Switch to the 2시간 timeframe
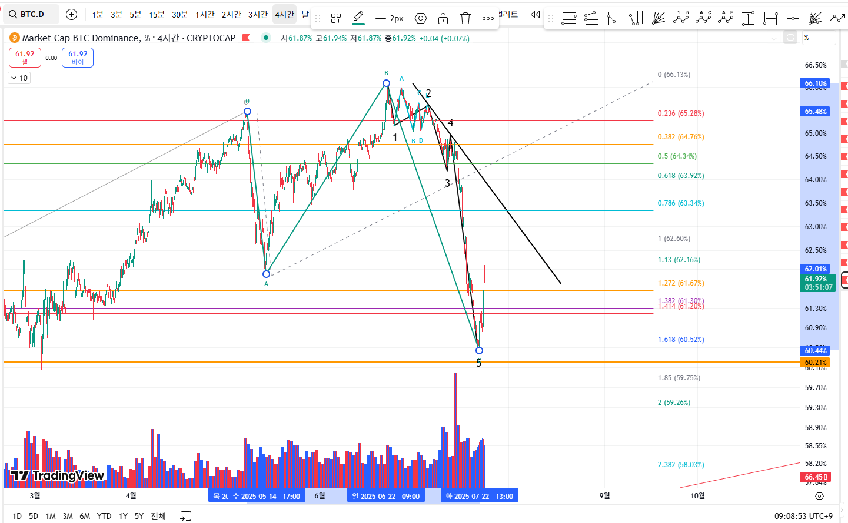Screen dimensions: 848x523 231,14
